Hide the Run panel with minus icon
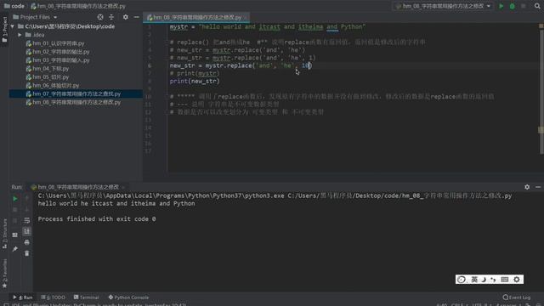 (x=538, y=187)
